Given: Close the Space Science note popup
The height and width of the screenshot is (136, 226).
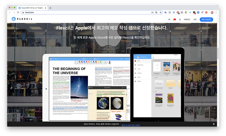Looking at the screenshot, I should point(125,88).
